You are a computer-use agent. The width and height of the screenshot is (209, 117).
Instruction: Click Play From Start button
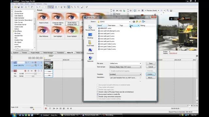[x=54, y=108]
